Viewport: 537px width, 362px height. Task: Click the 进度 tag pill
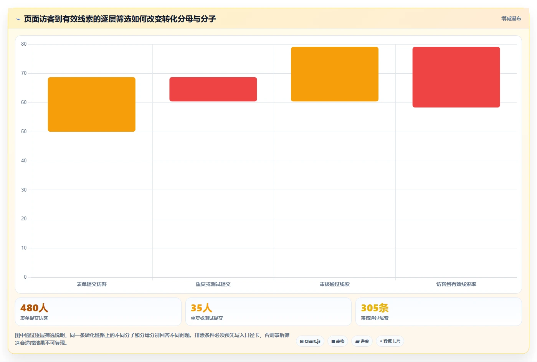point(362,341)
